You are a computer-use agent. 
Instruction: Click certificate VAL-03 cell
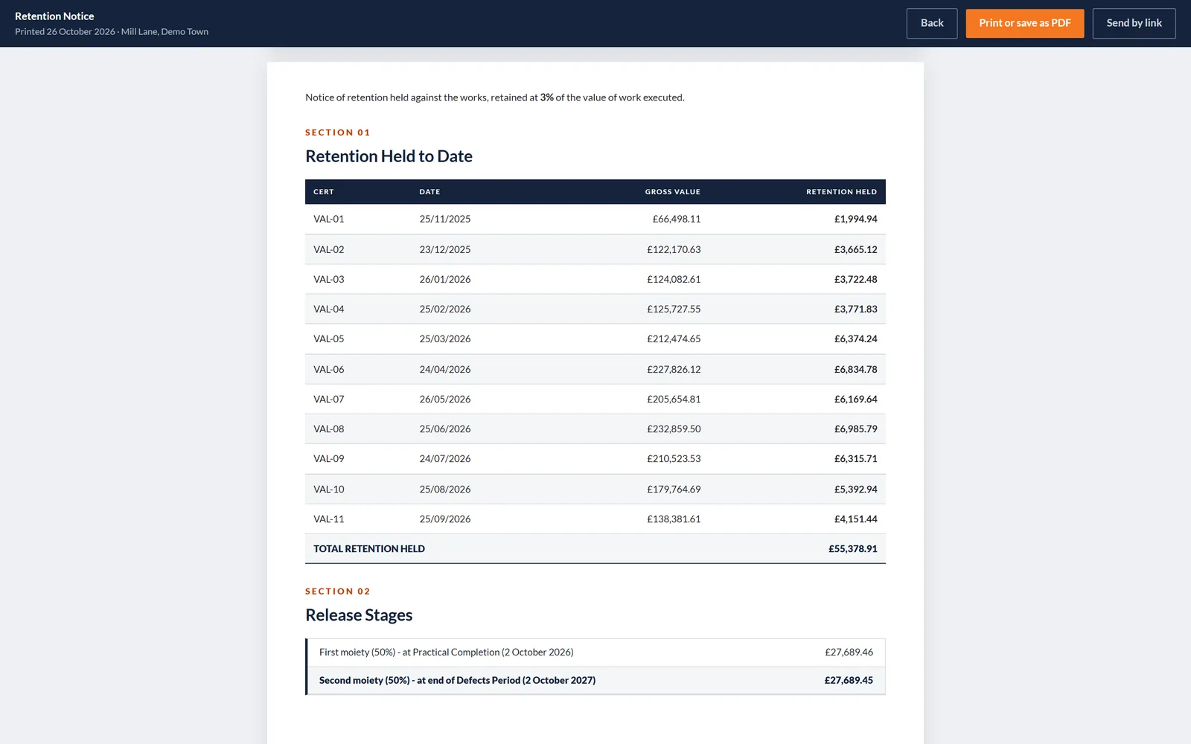coord(329,279)
